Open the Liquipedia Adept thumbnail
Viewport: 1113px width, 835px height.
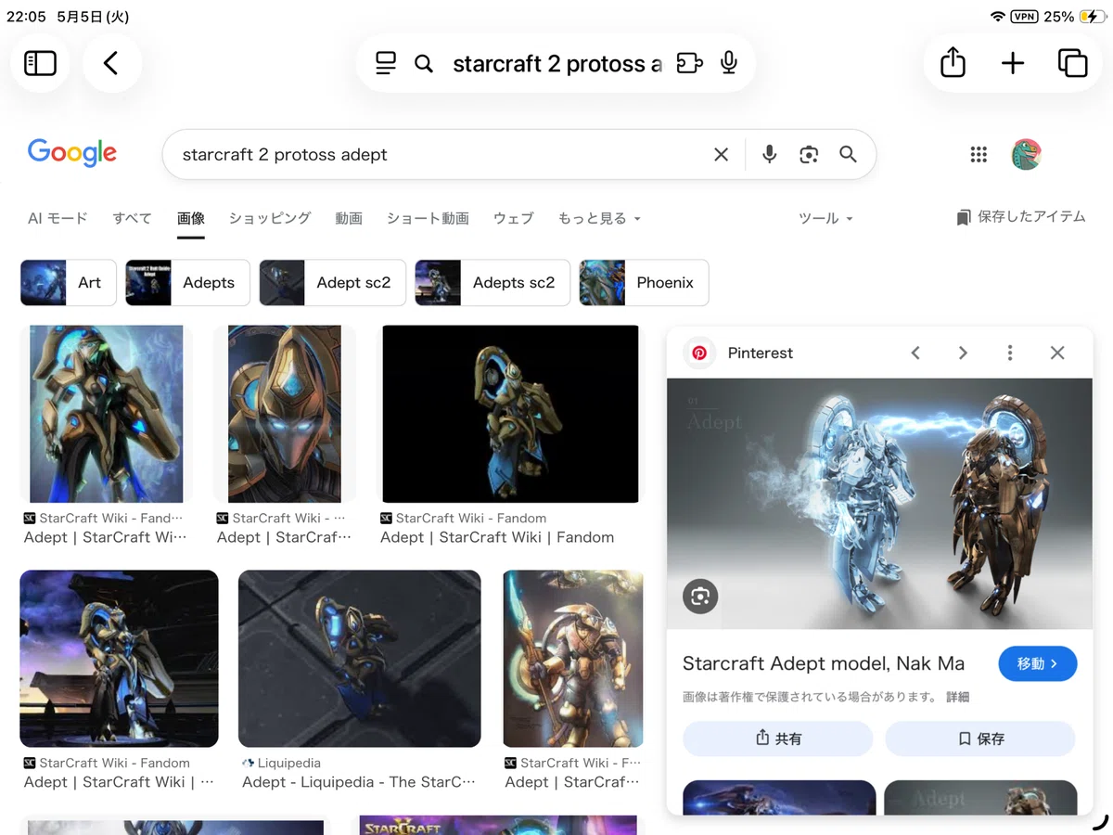pos(360,659)
